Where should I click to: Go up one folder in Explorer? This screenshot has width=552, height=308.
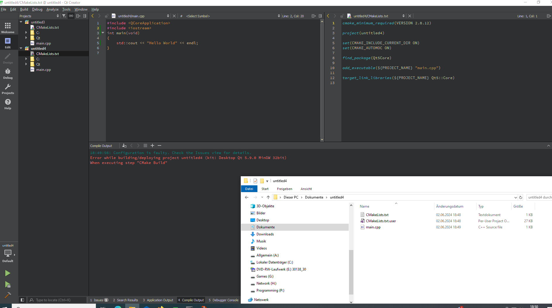[268, 197]
